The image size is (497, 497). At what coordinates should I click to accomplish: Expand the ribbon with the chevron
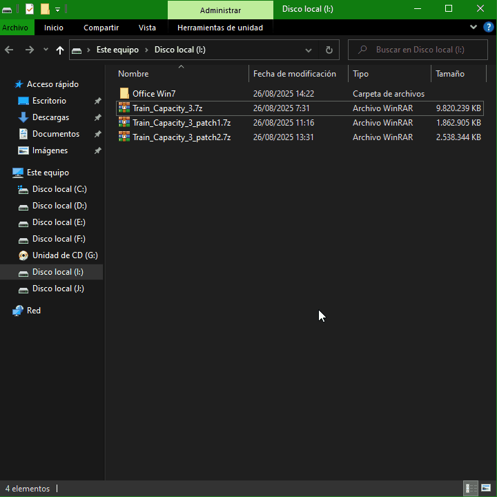(x=474, y=28)
